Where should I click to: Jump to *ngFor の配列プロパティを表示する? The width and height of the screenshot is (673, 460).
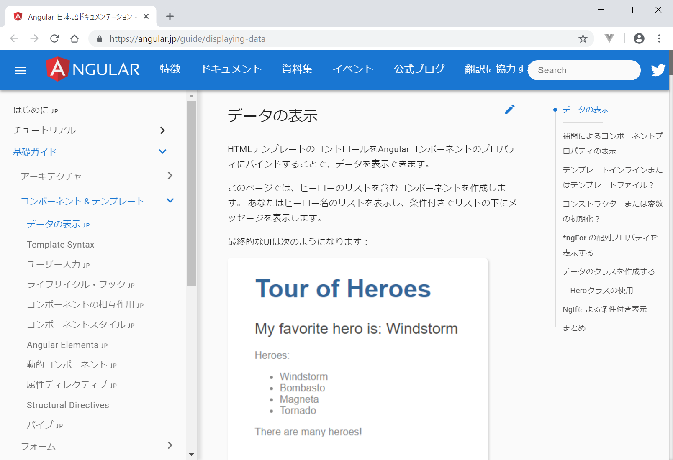(x=610, y=245)
